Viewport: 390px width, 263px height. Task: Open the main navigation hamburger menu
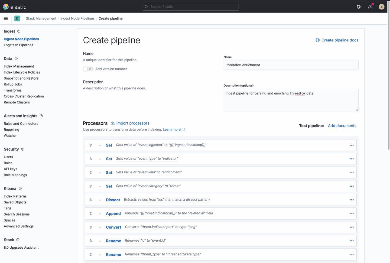point(6,18)
